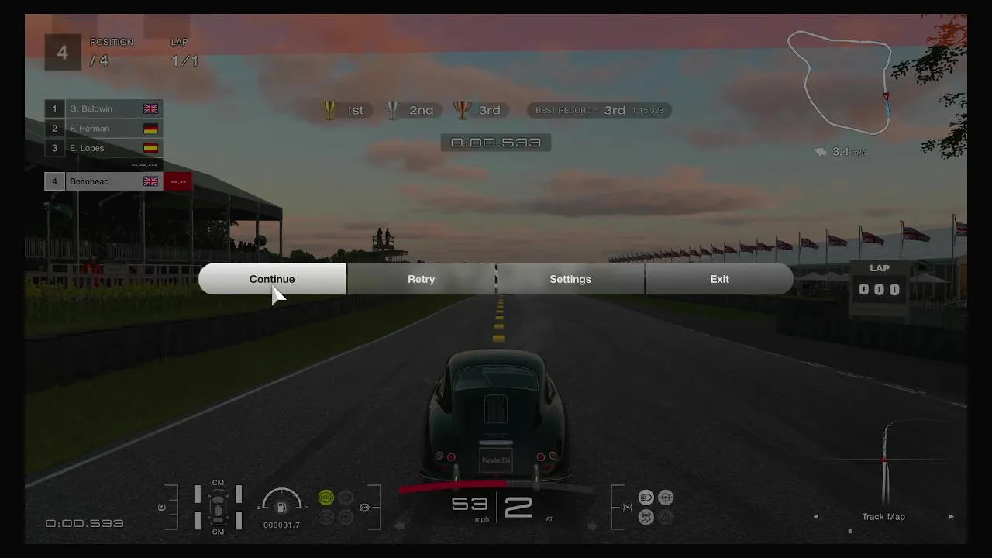Click the green illuminated driving assist icon
992x558 pixels.
point(326,498)
